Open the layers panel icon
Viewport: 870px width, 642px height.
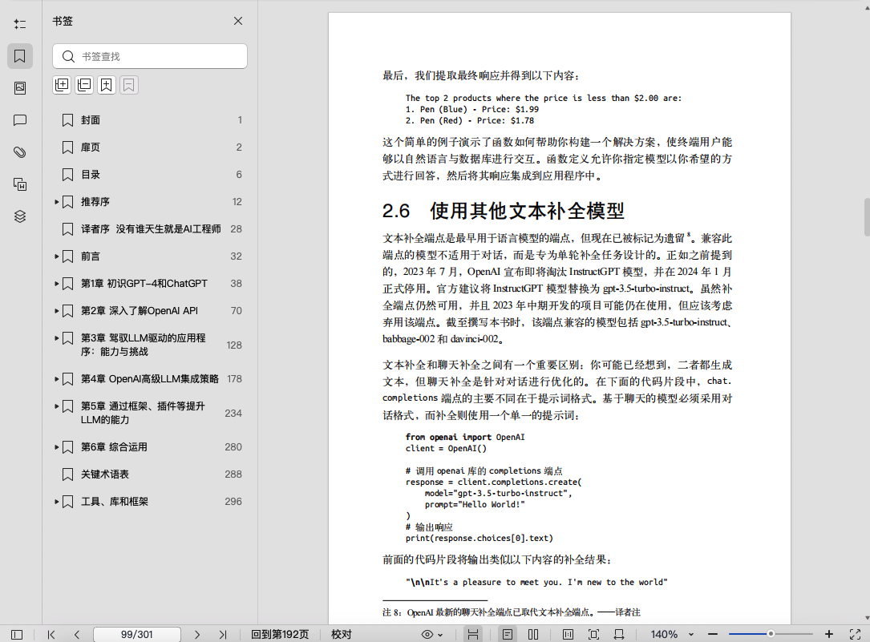20,216
